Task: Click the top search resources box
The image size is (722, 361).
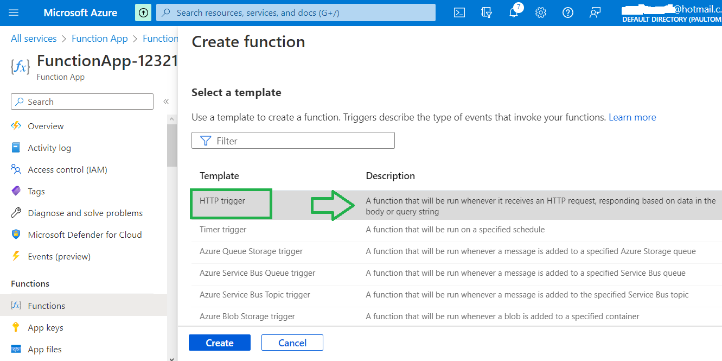Action: pyautogui.click(x=296, y=12)
